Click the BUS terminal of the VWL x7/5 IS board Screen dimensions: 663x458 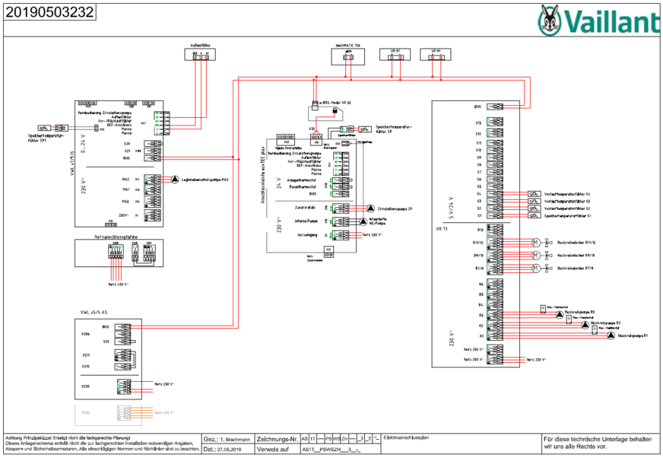[153, 158]
